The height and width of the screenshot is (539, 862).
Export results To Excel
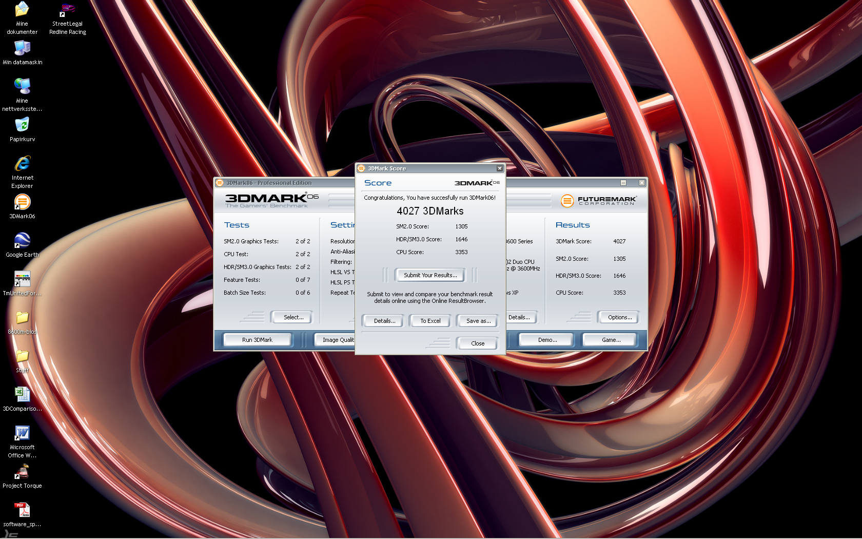point(430,321)
